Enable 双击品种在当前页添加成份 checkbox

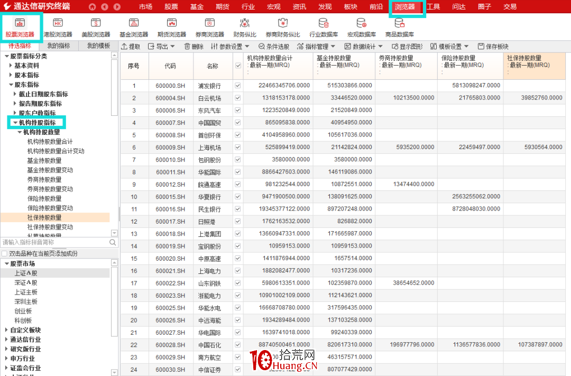click(5, 254)
